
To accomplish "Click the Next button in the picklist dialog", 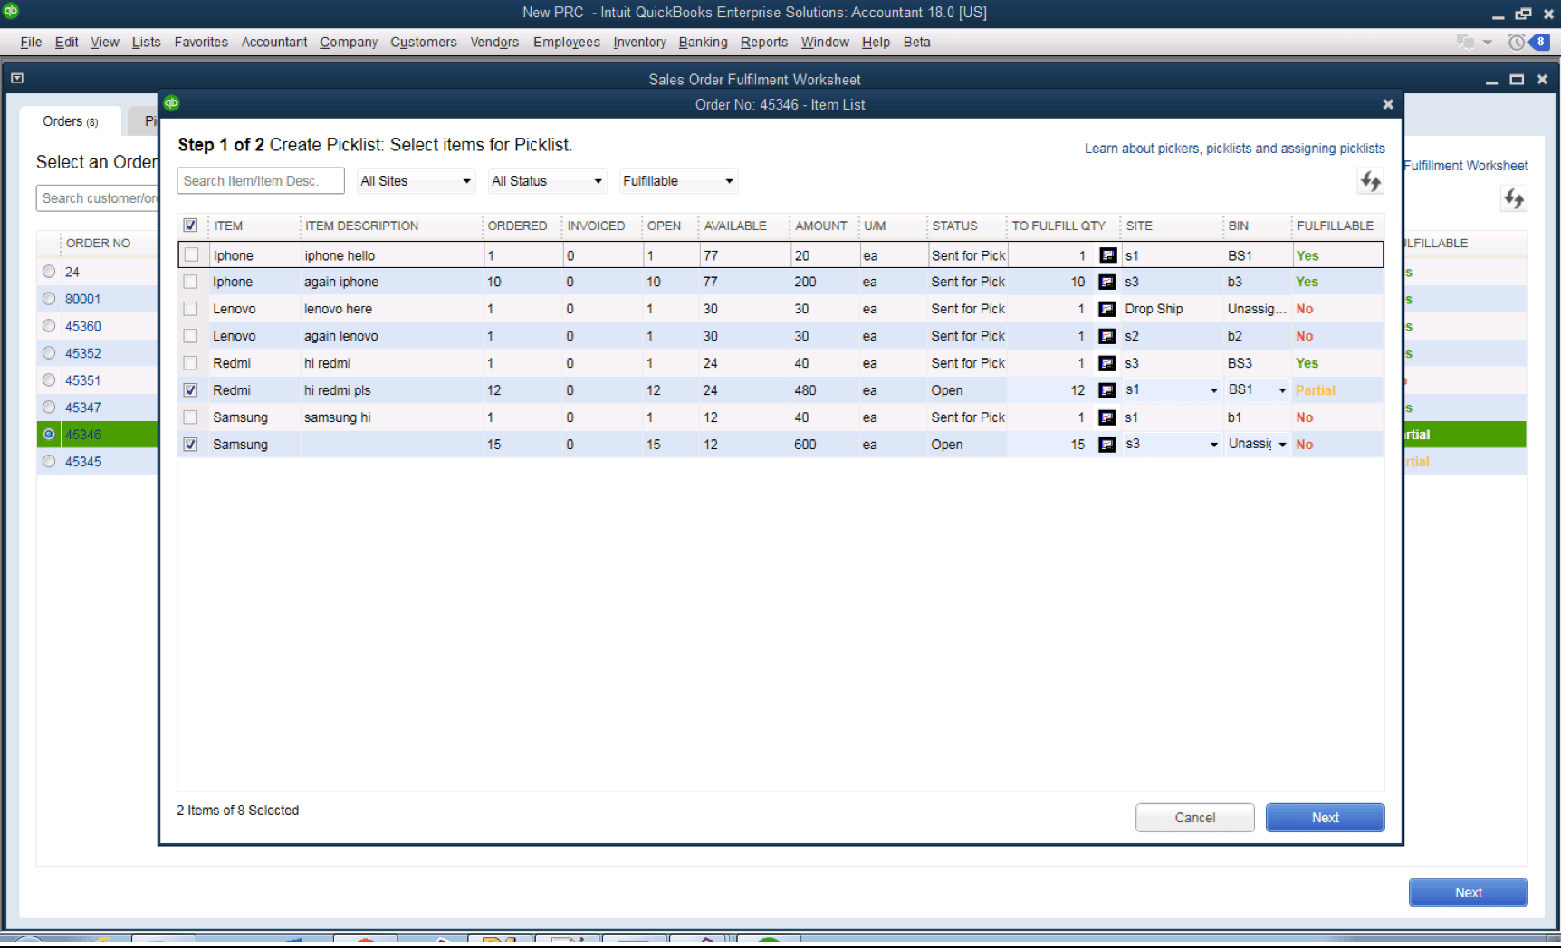I will [x=1324, y=818].
